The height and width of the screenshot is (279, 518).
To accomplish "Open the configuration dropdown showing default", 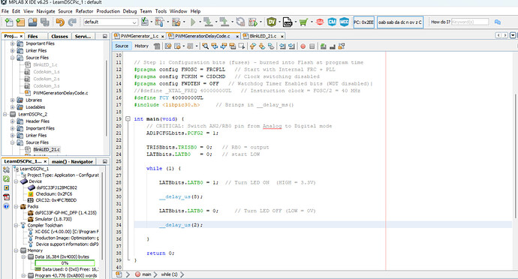I will pos(110,22).
